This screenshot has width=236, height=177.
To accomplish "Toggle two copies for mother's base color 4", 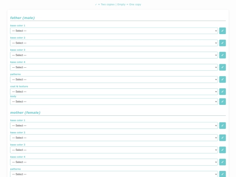I will click(222, 162).
